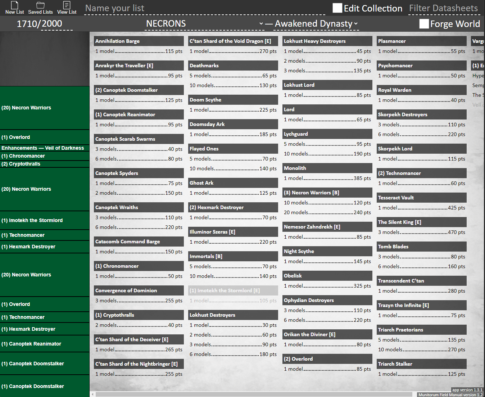The width and height of the screenshot is (485, 397).
Task: Select Canoptek Reanimator in the army list
Action: click(x=45, y=344)
